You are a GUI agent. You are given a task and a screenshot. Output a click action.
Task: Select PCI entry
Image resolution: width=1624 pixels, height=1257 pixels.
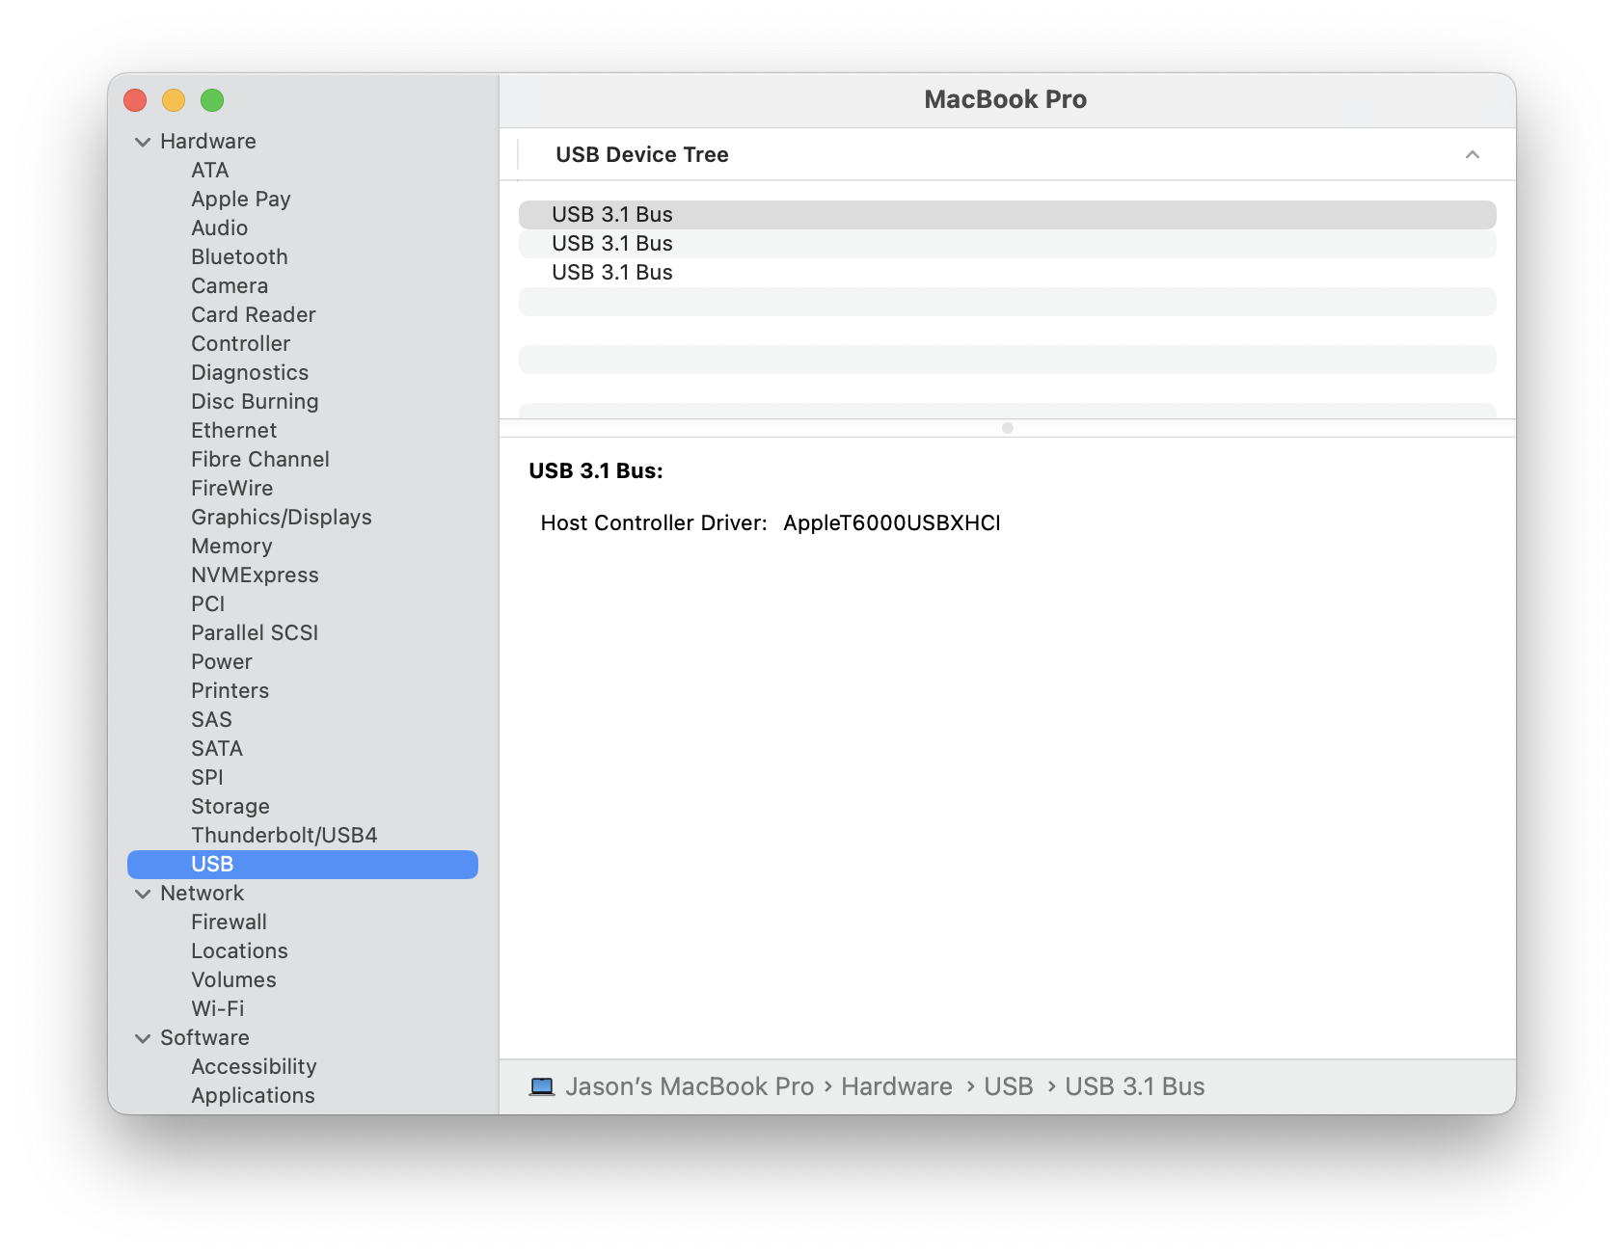click(207, 604)
